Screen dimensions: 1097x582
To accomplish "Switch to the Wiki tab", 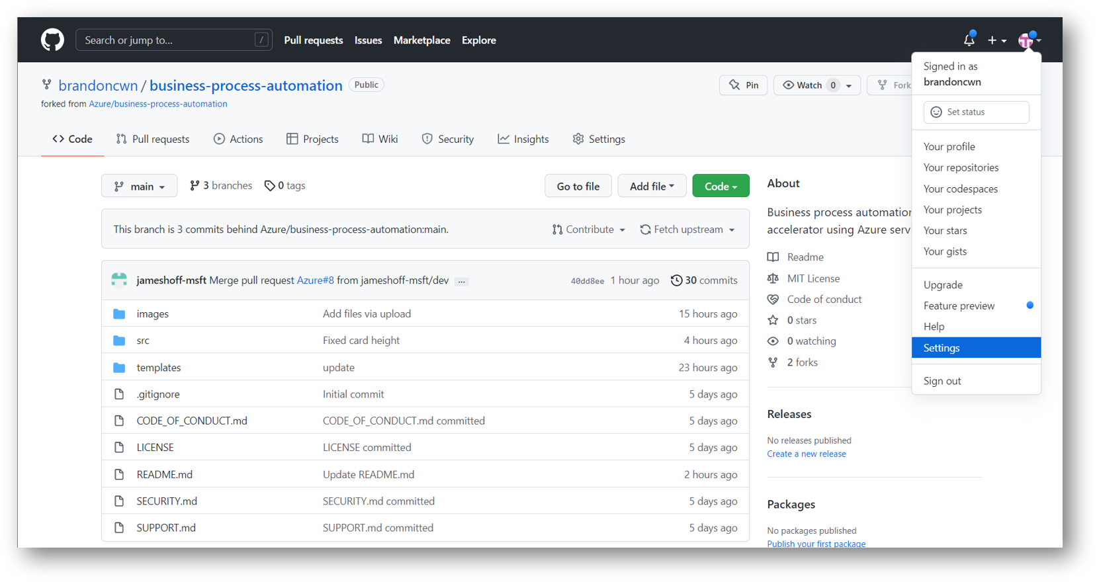I will click(380, 139).
